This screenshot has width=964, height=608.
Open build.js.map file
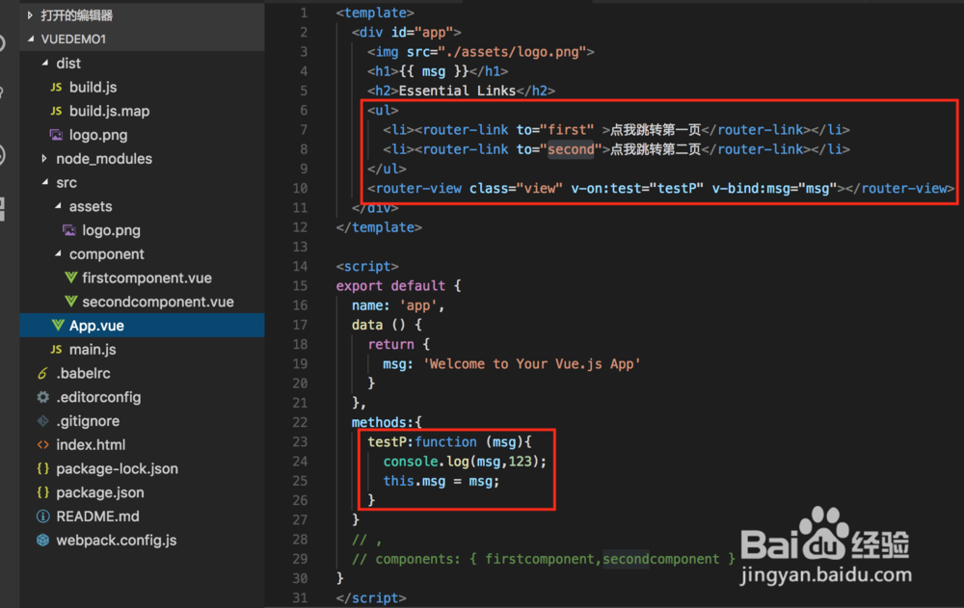(x=110, y=111)
